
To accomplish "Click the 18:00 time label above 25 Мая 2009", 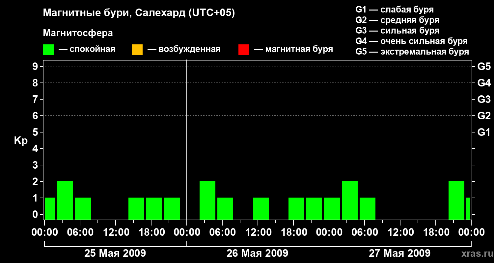I will coord(151,232).
